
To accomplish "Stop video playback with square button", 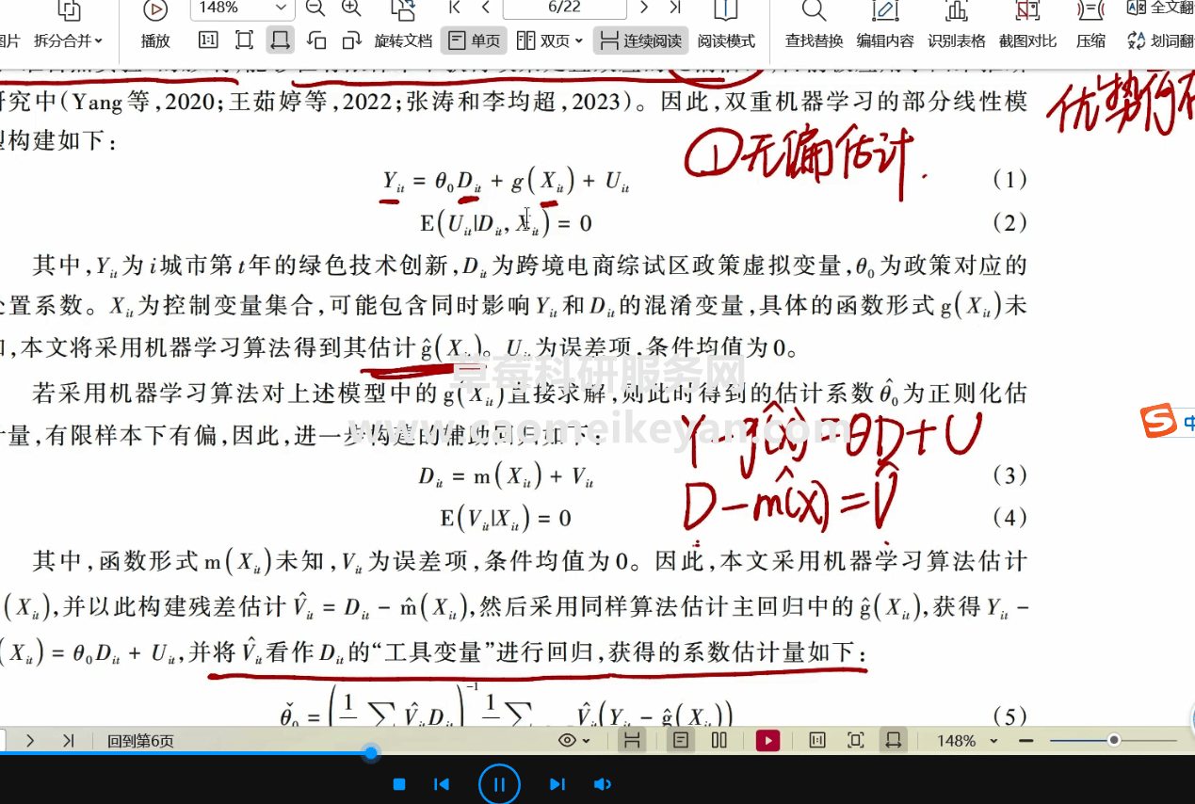I will click(399, 784).
